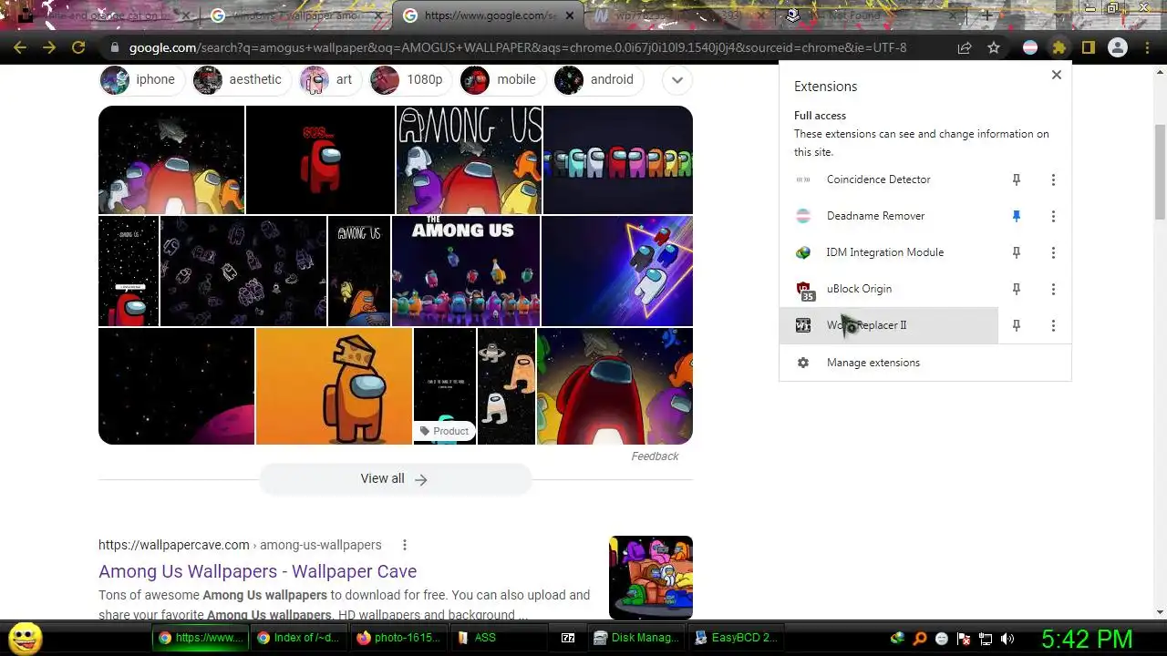This screenshot has height=656, width=1167.
Task: Open the smiley face Start button
Action: pos(26,638)
